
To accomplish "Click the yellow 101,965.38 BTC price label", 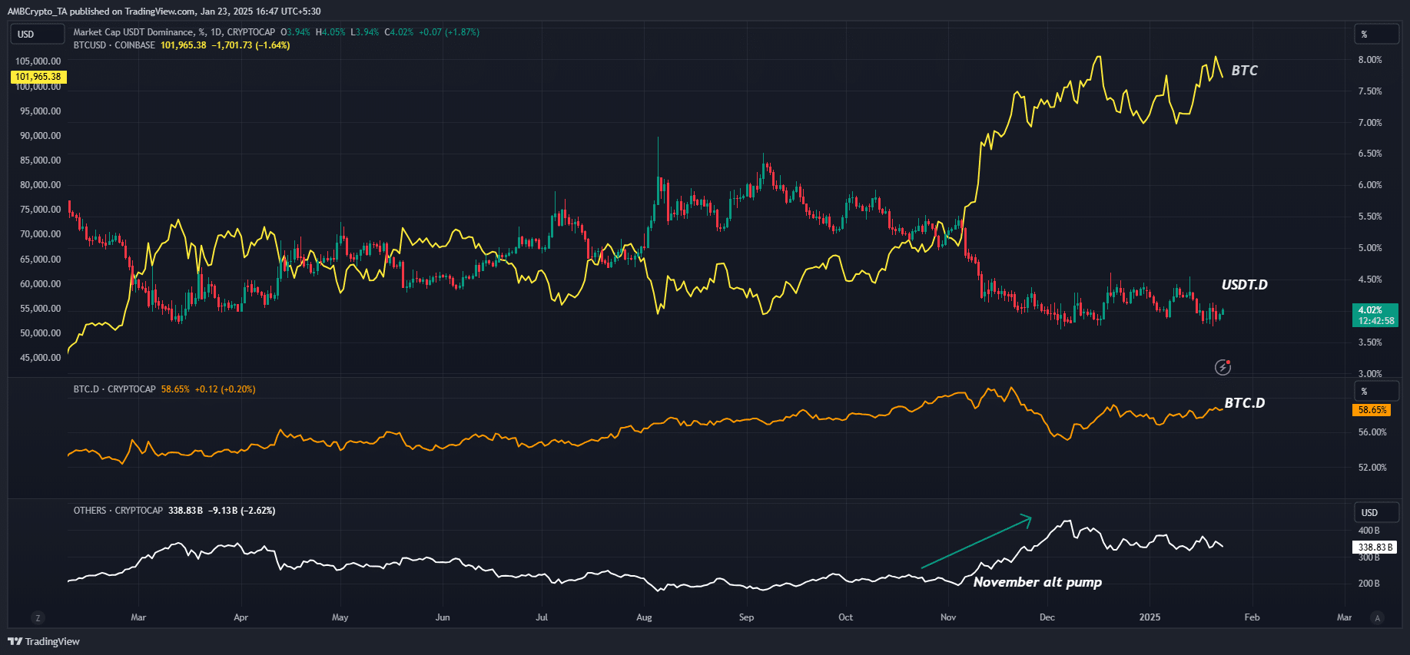I will pos(38,77).
